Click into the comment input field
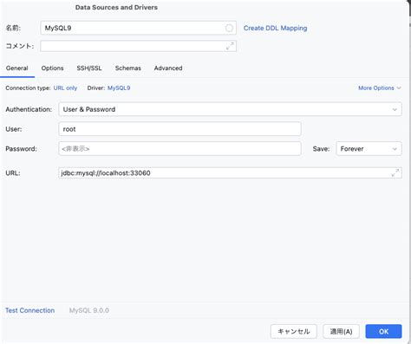The height and width of the screenshot is (344, 411). coord(139,46)
